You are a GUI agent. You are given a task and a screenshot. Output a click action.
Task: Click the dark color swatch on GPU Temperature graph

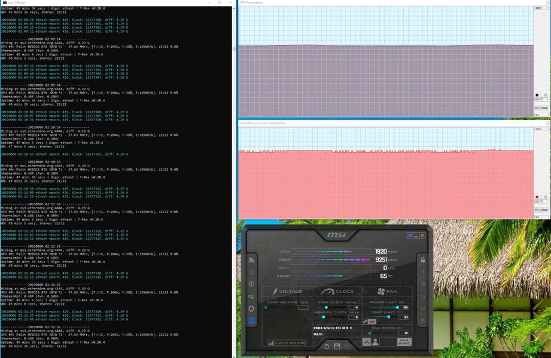[x=537, y=95]
